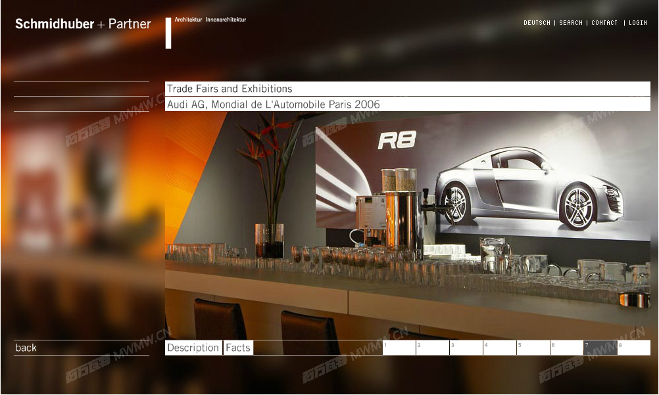This screenshot has width=659, height=395.
Task: Select image number 4 in pager
Action: tap(500, 348)
